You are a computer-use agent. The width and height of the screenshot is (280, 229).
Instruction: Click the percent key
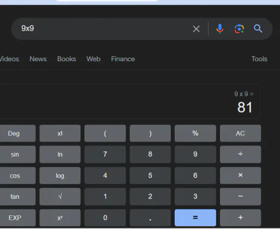[x=195, y=133]
